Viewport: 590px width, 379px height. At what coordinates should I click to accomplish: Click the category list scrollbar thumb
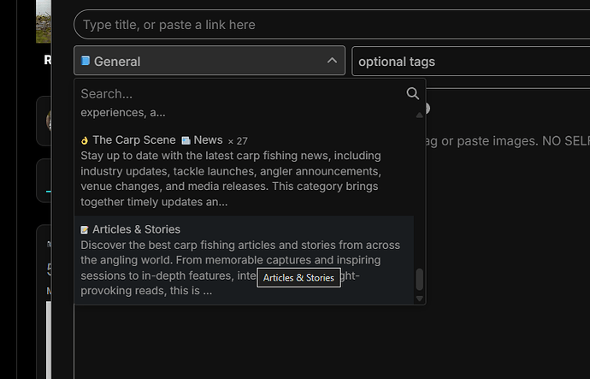419,279
